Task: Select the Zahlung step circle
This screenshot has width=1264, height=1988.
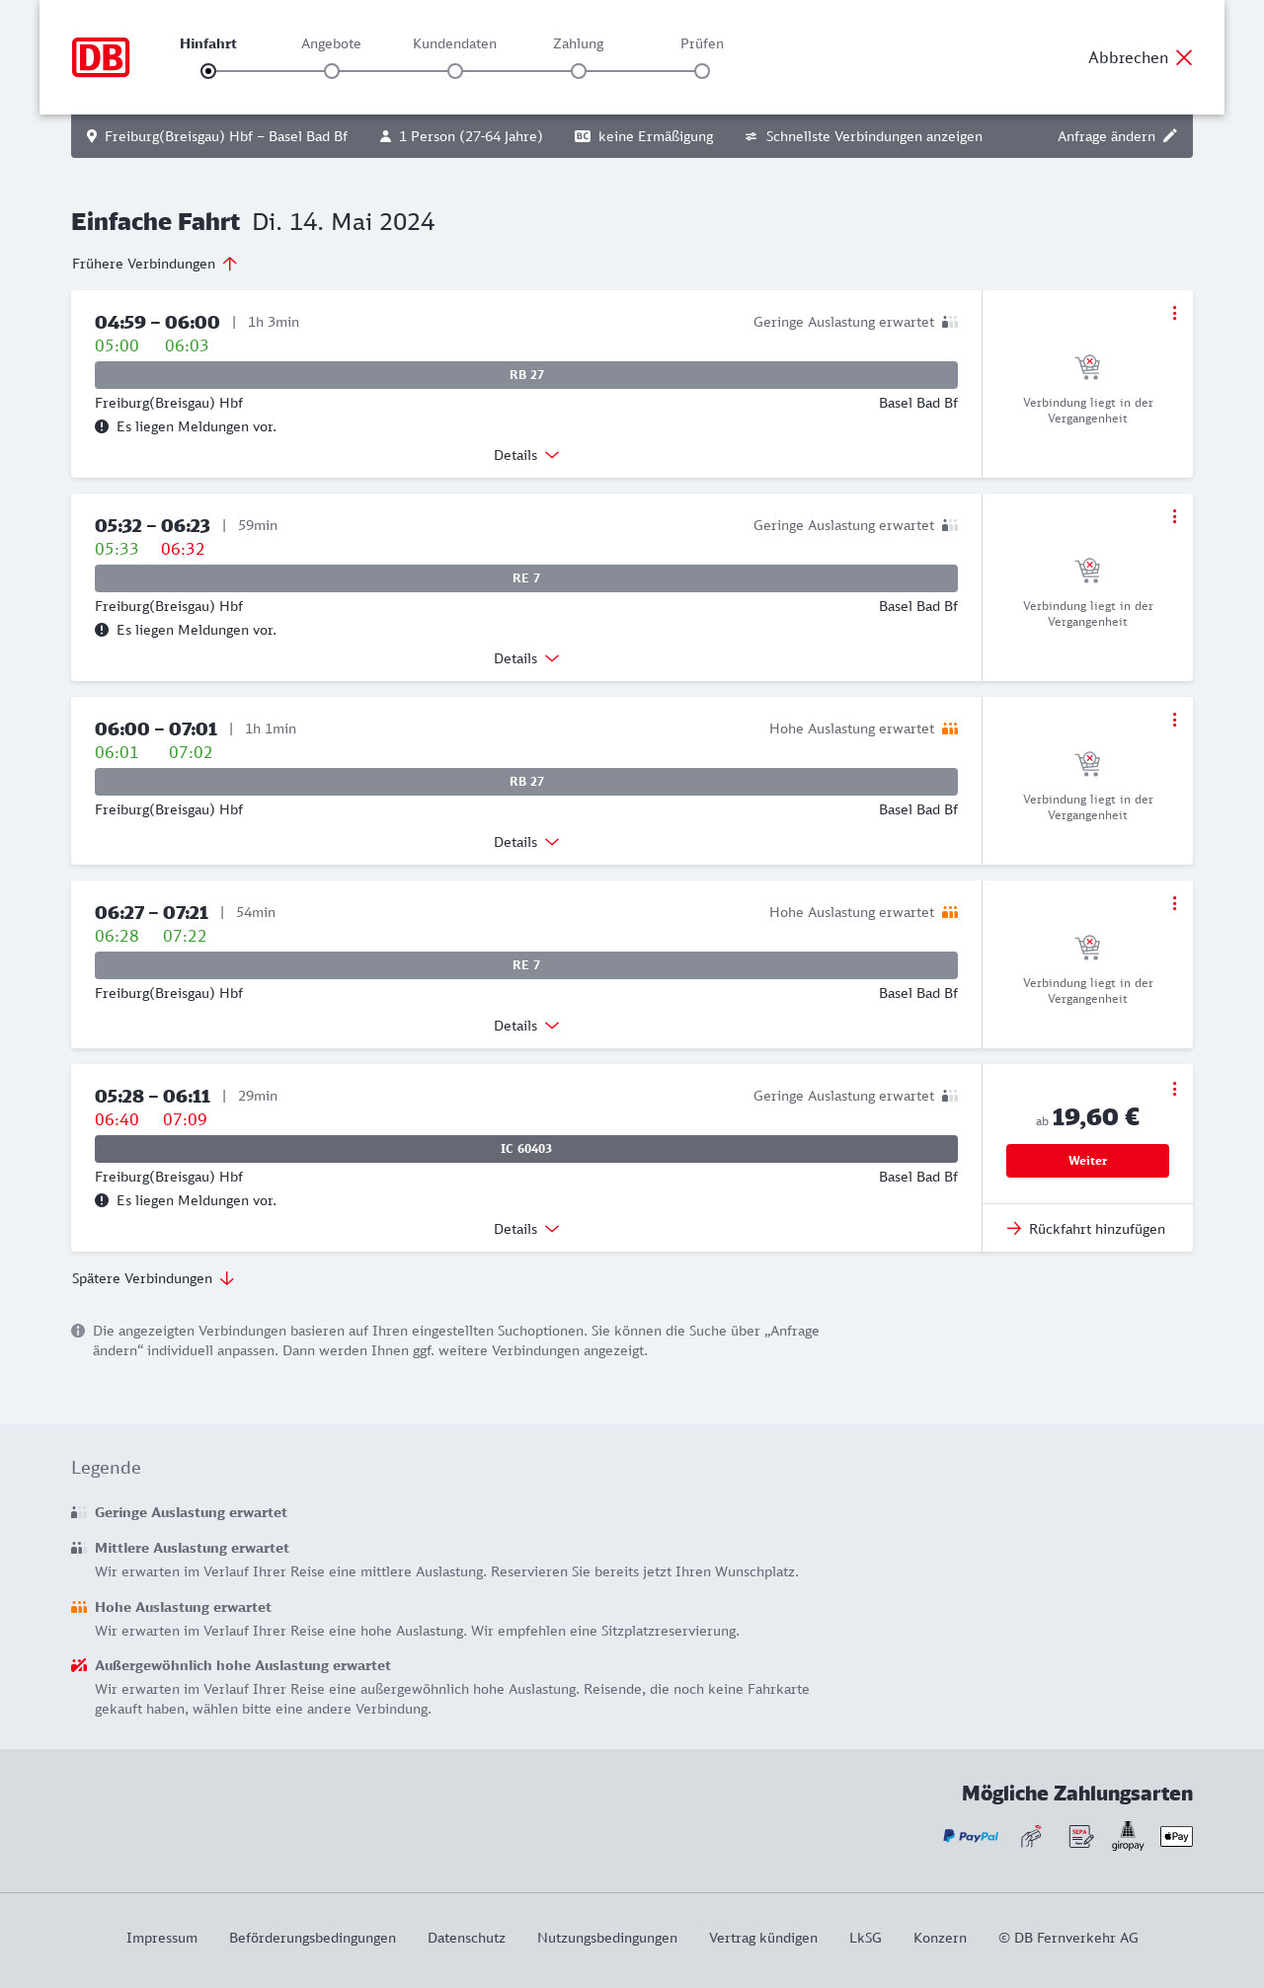Action: pyautogui.click(x=579, y=71)
